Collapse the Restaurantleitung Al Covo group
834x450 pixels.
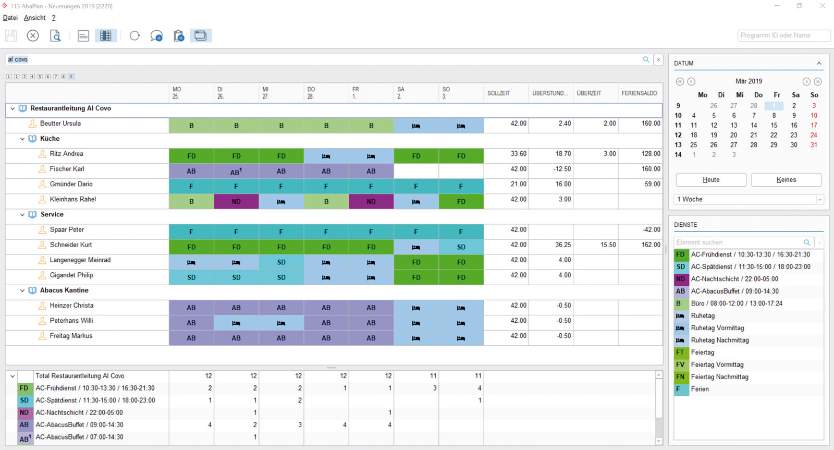coord(13,108)
